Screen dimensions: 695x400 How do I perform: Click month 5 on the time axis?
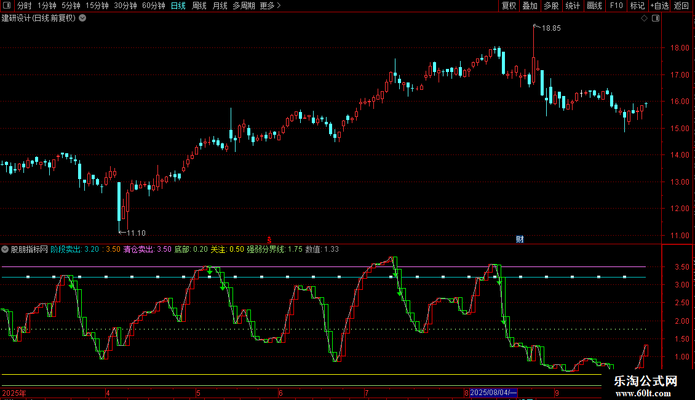198,393
